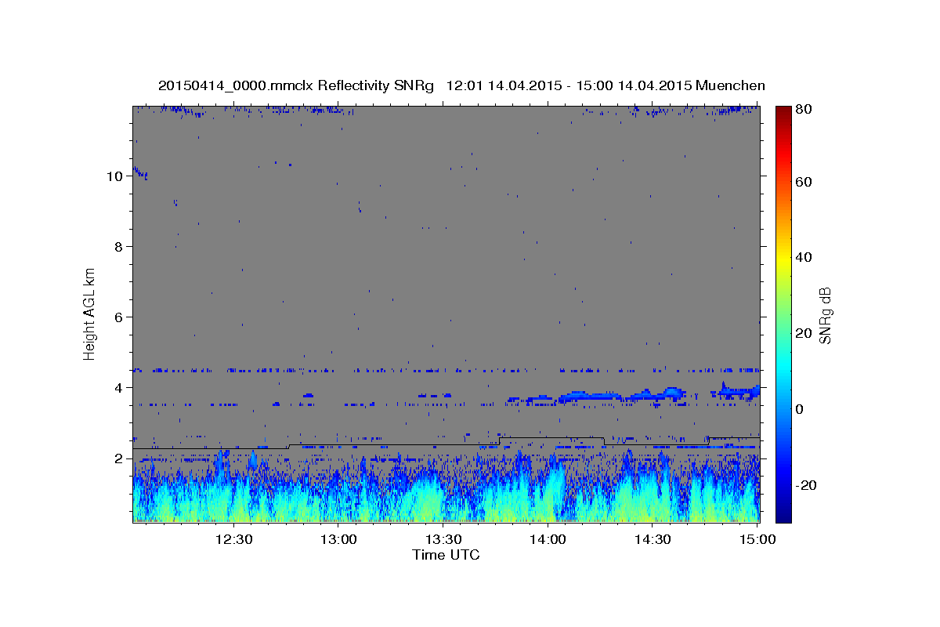The height and width of the screenshot is (627, 940).
Task: Click the height tick label 4
Action: 118,388
